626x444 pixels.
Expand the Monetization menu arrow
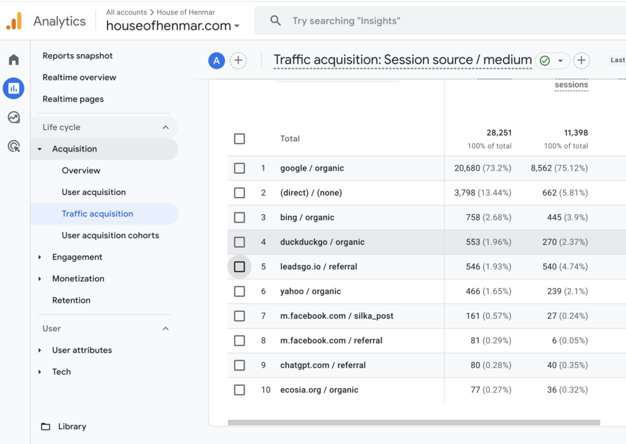point(40,279)
